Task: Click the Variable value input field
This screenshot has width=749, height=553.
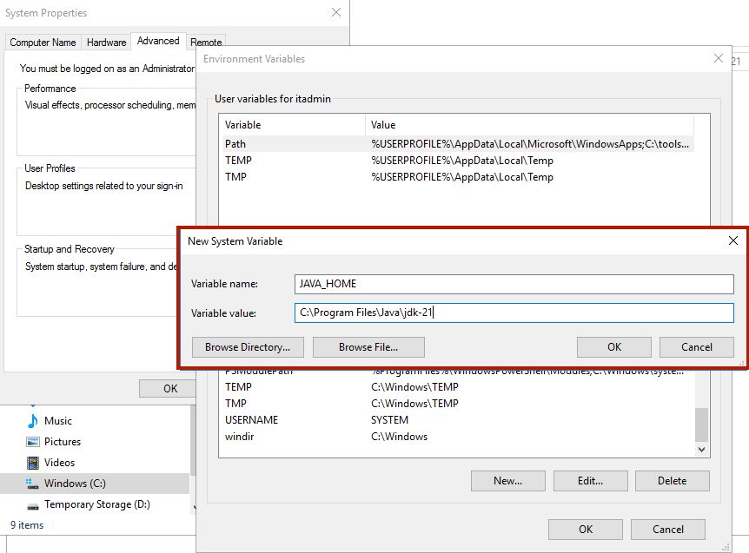Action: (514, 313)
